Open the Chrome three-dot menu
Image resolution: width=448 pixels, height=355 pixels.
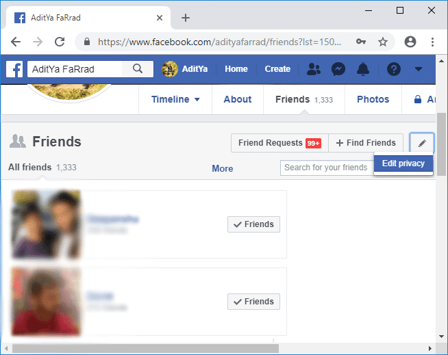(432, 42)
